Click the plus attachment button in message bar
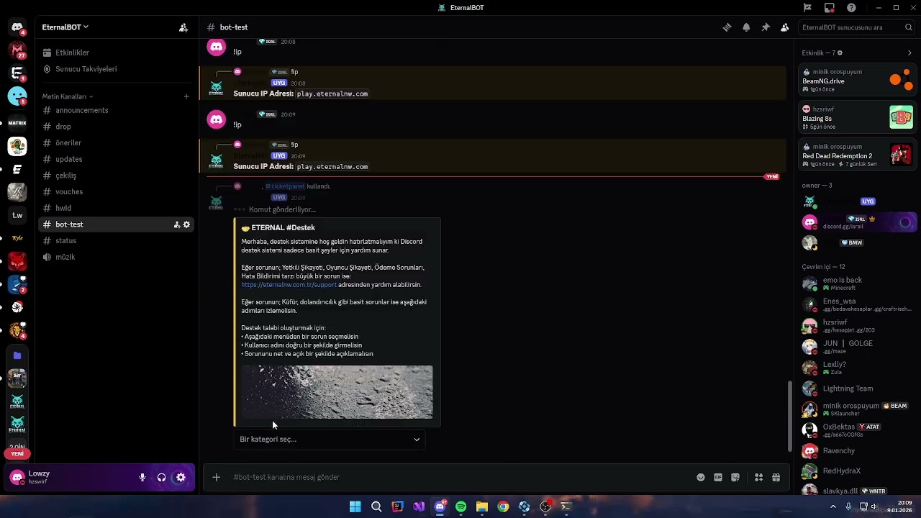 coord(216,477)
